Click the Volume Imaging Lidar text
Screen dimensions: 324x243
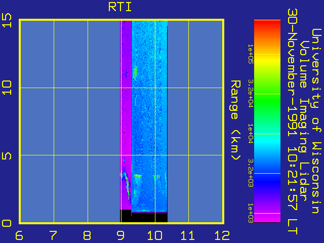305,120
